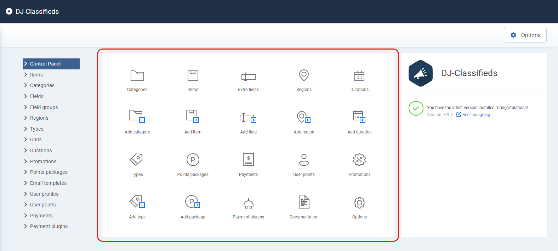The image size is (558, 251).
Task: Go to Categories in the sidebar
Action: pos(42,85)
